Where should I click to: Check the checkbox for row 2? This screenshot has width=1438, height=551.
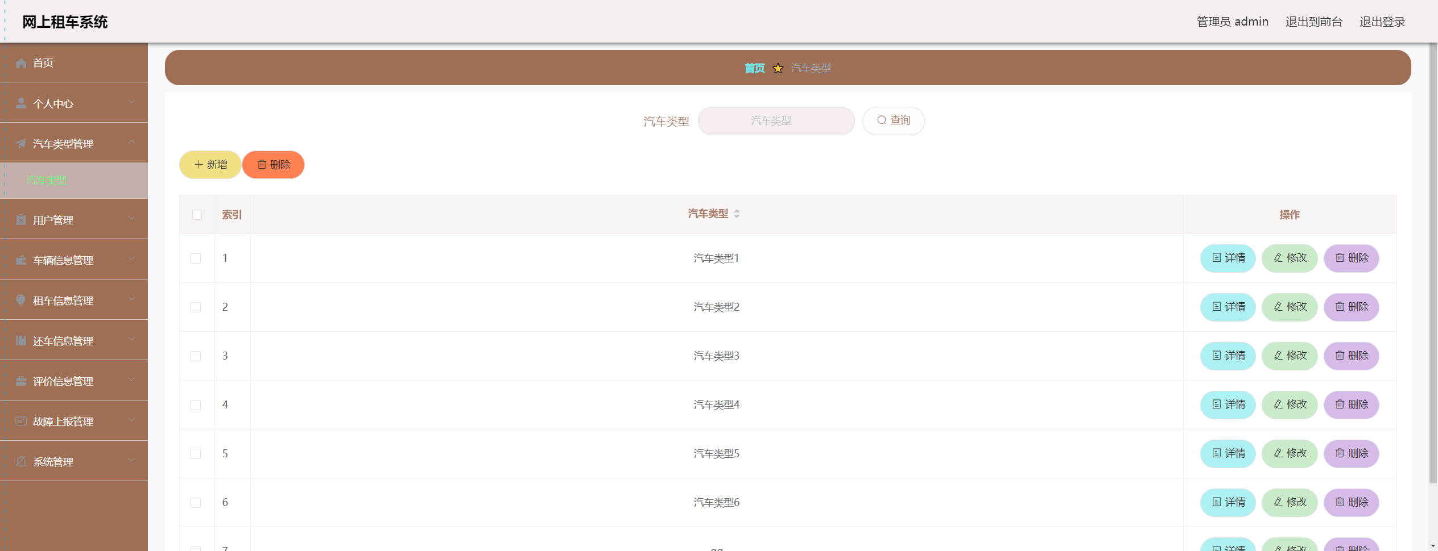(x=196, y=307)
